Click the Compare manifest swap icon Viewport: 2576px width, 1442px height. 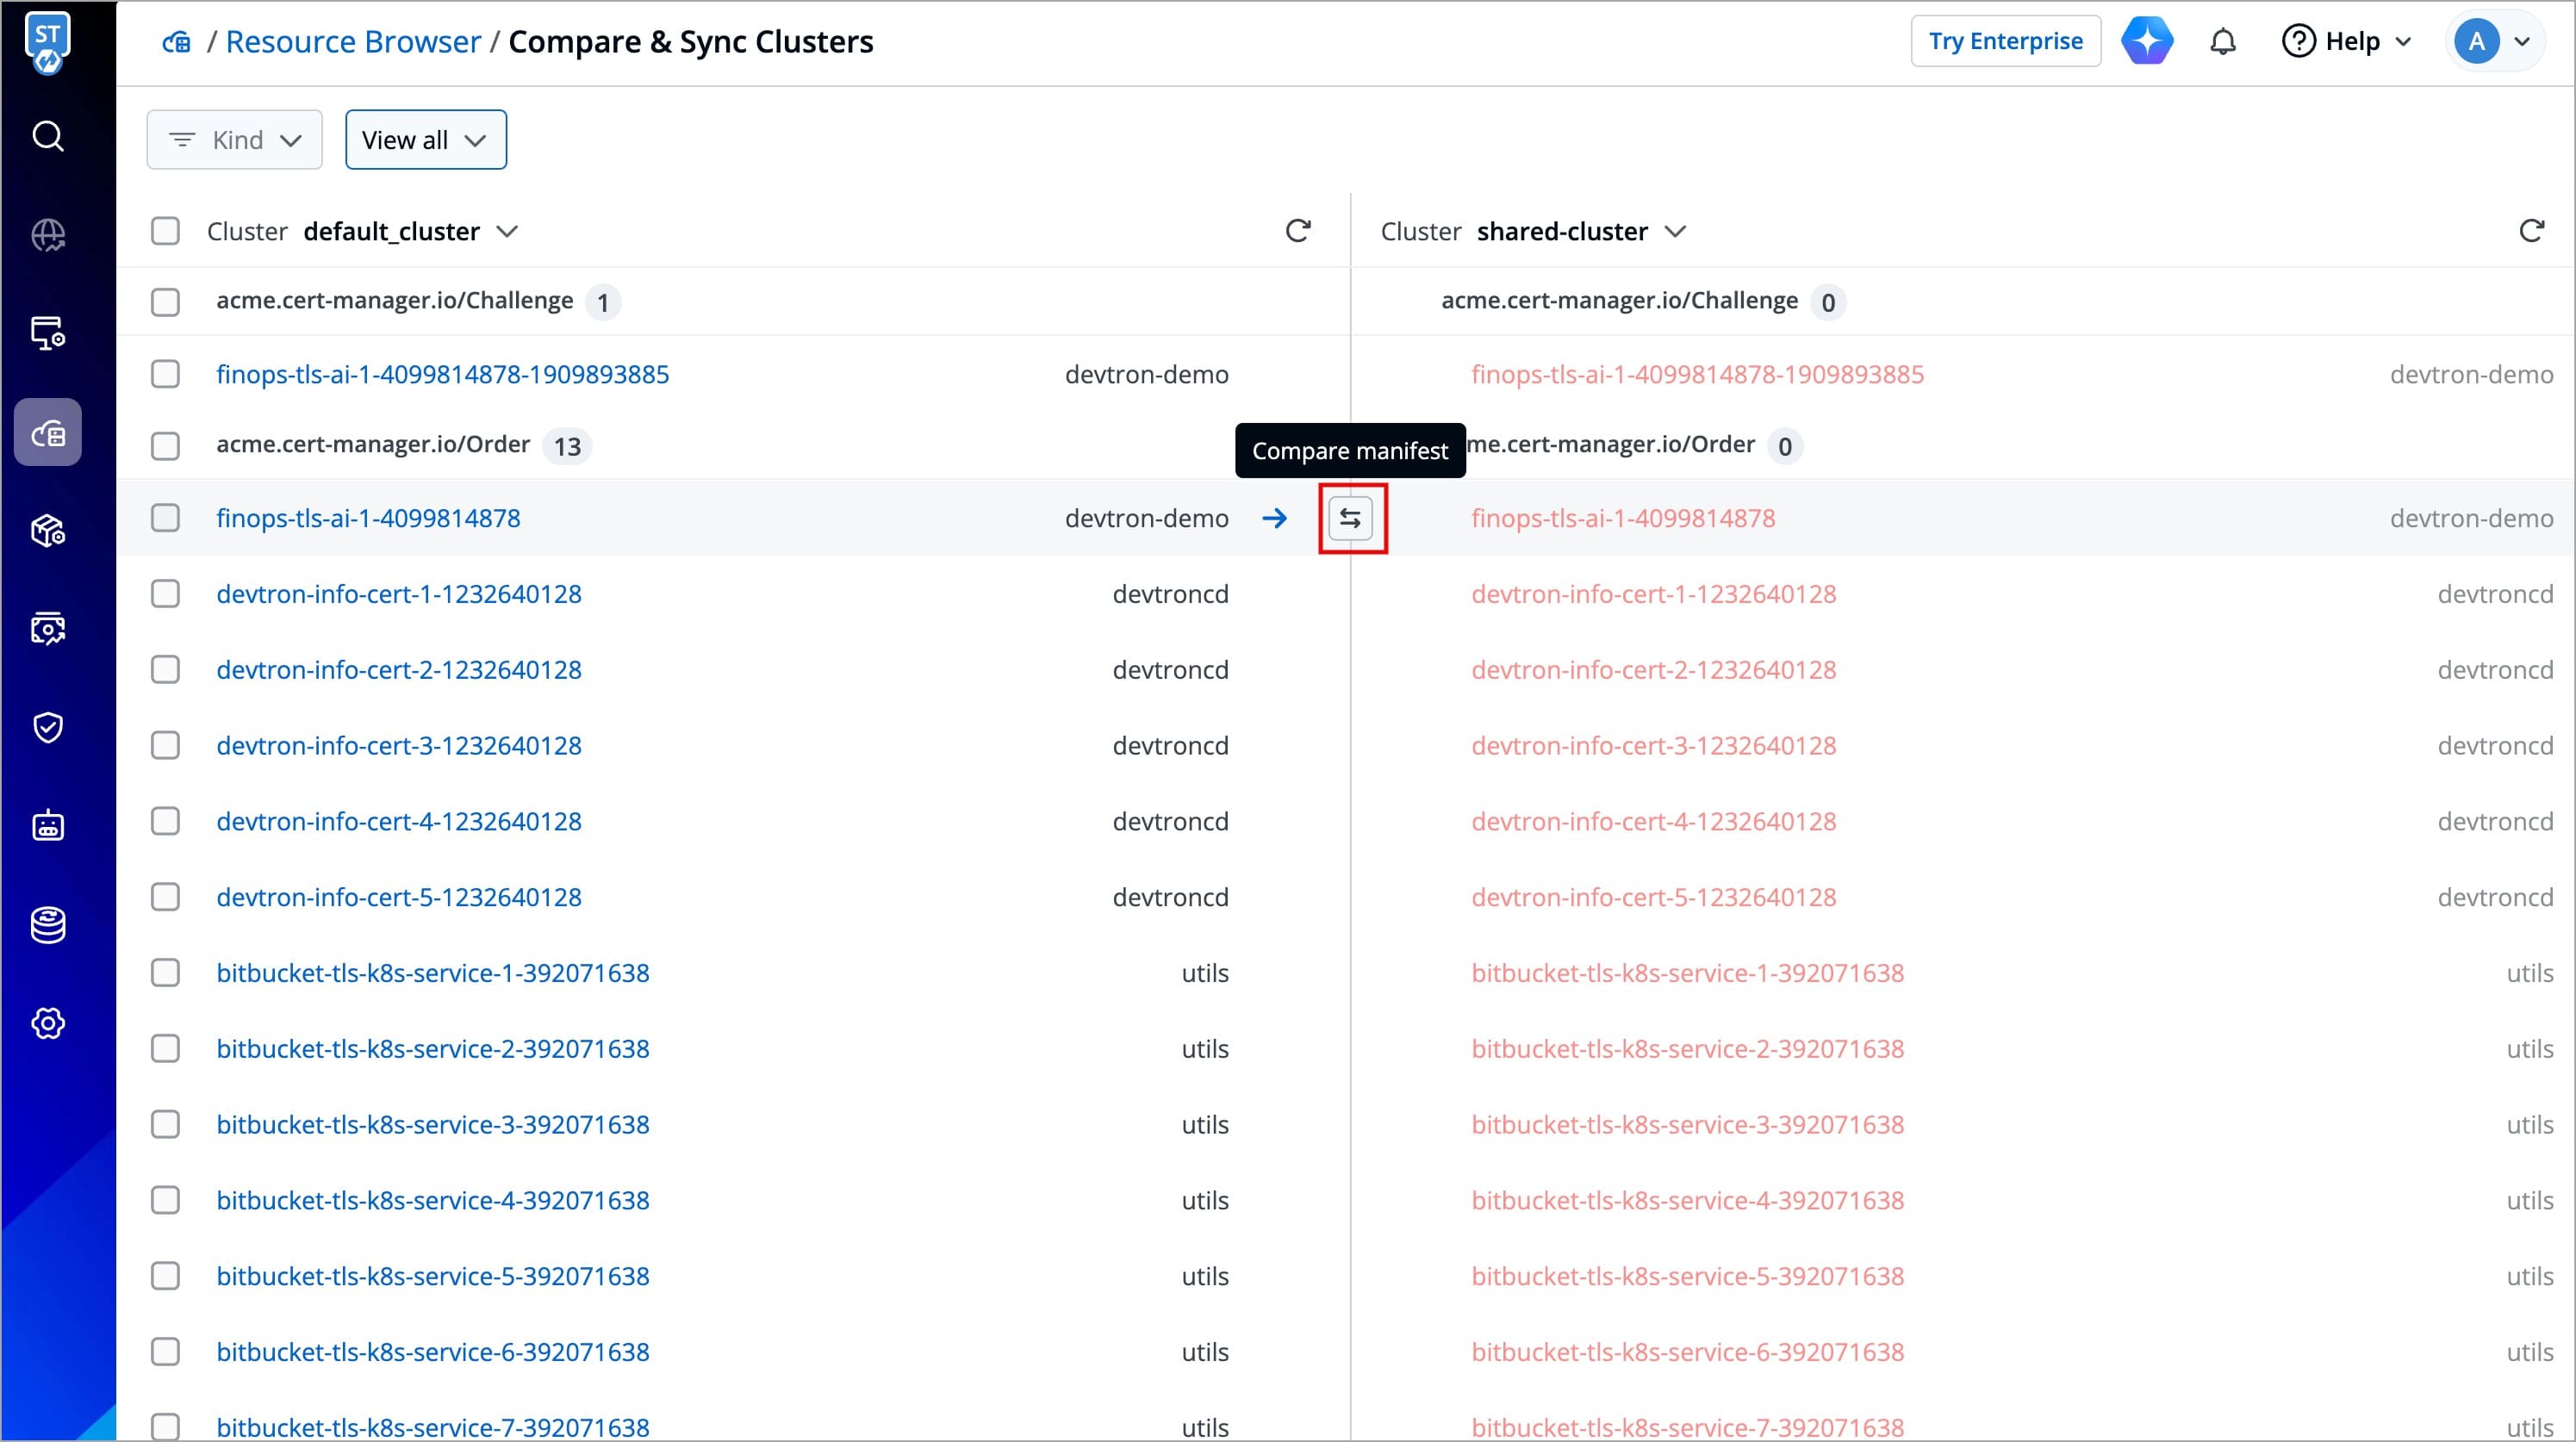coord(1350,518)
